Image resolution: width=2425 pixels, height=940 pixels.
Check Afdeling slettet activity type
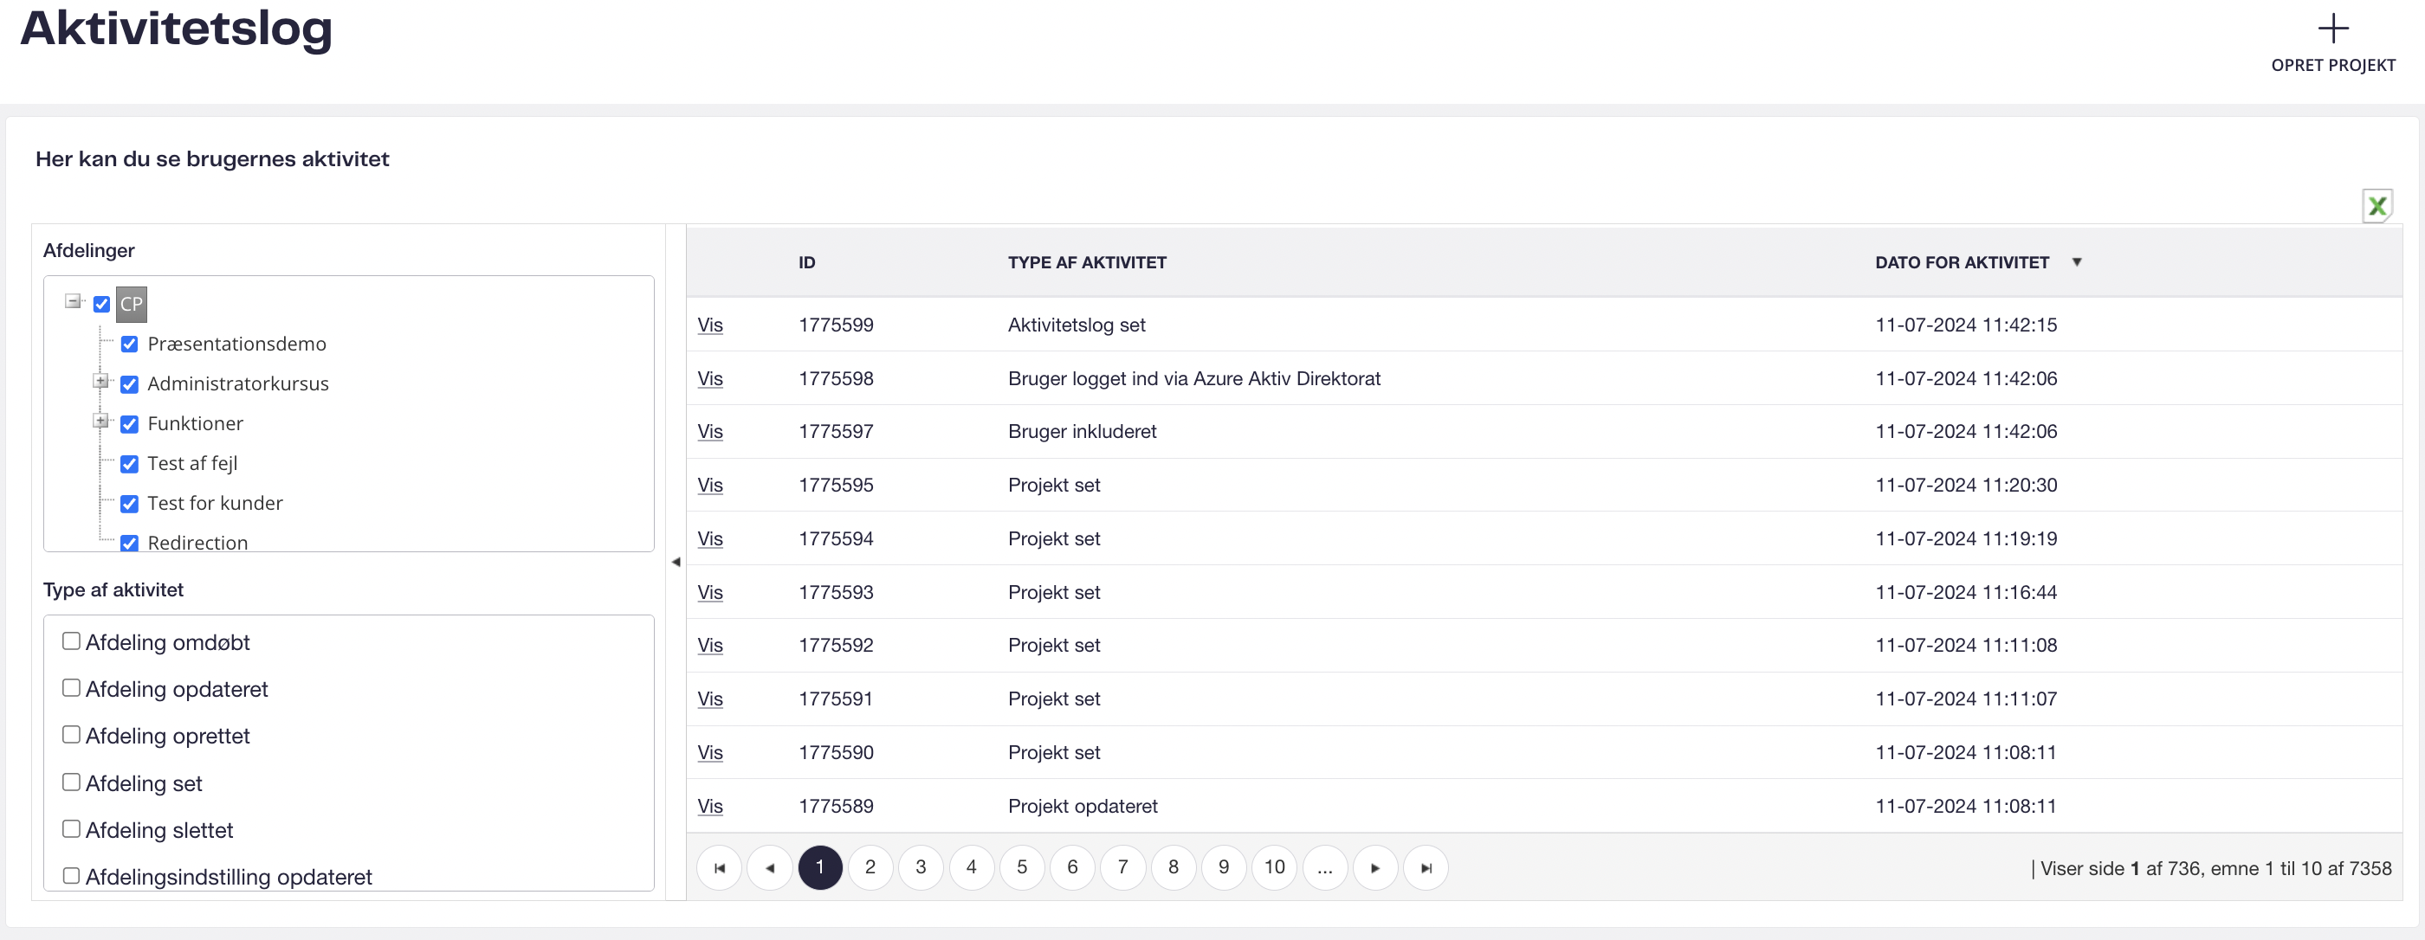pos(71,829)
